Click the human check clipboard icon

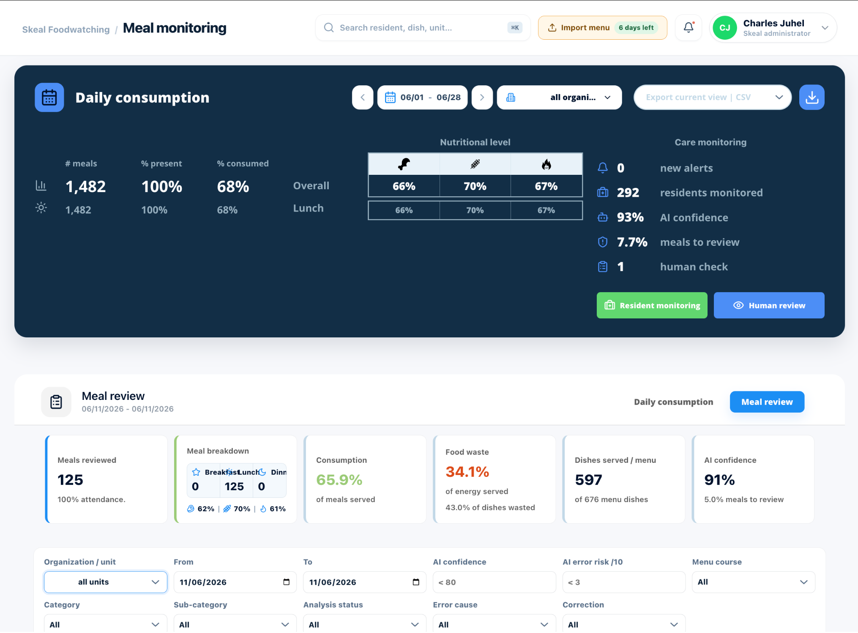pos(603,267)
